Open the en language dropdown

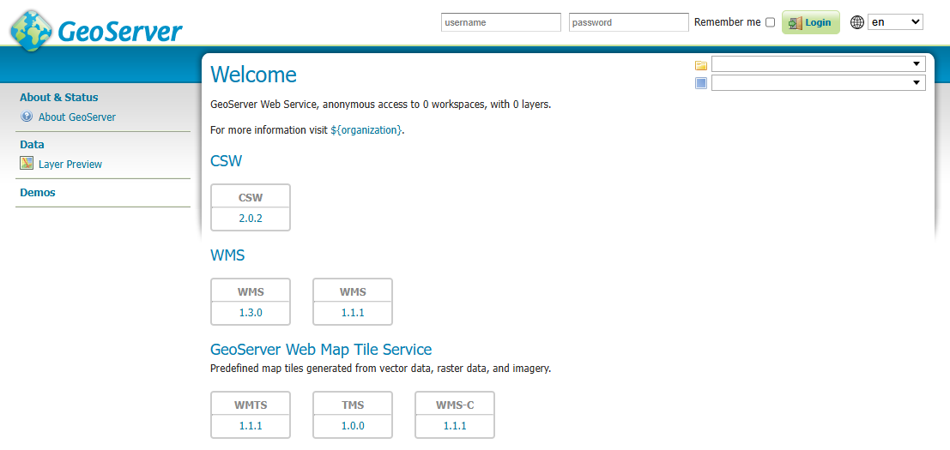tap(895, 21)
